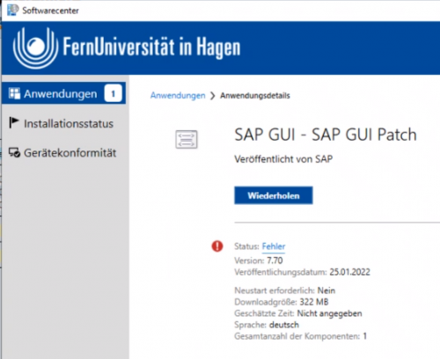This screenshot has width=440, height=359.
Task: Click the Anwendungen count badge showing 1
Action: 113,93
